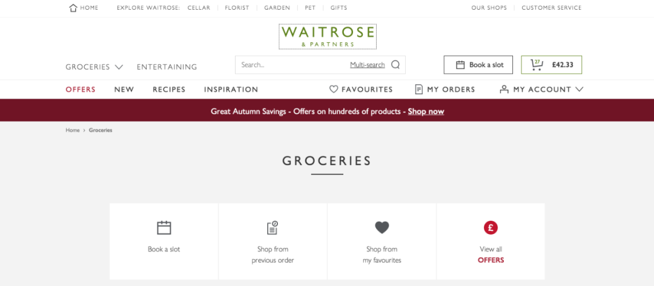Select the Shop from my favourites heart
Screen dimensions: 654x286
coord(381,227)
